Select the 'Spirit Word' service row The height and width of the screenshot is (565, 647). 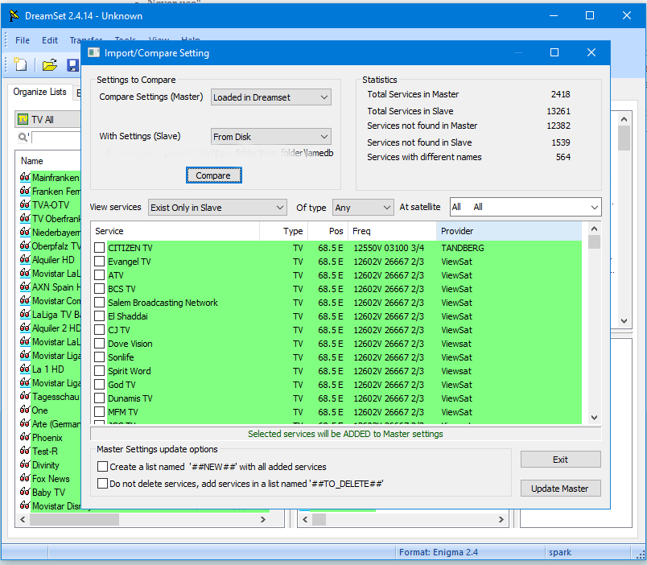coord(338,370)
